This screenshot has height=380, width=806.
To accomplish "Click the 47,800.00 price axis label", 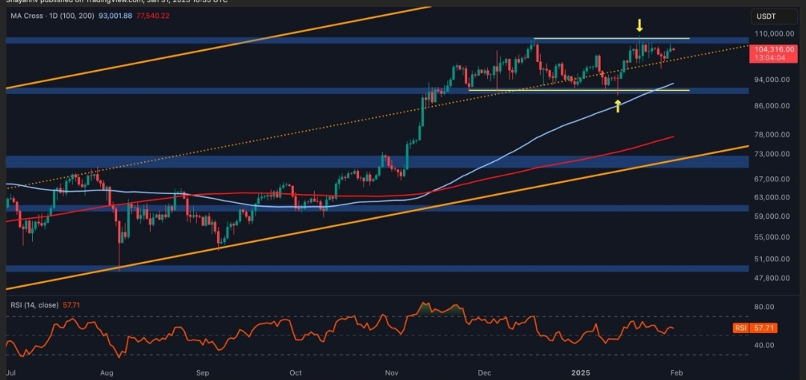I will (x=773, y=278).
